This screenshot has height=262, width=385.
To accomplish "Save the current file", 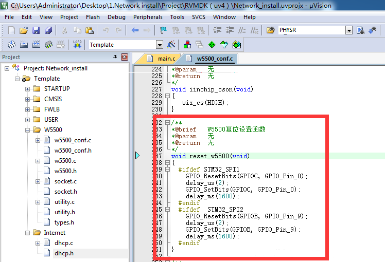I will [36, 30].
